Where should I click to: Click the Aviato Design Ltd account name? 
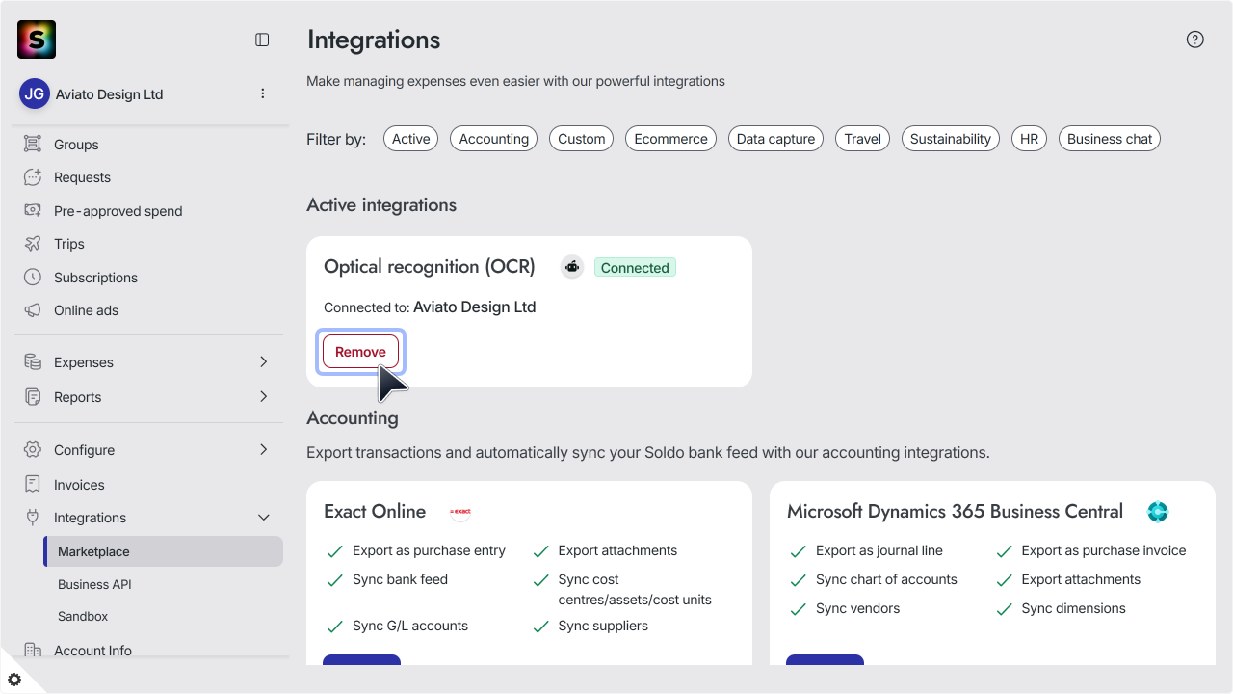[109, 94]
